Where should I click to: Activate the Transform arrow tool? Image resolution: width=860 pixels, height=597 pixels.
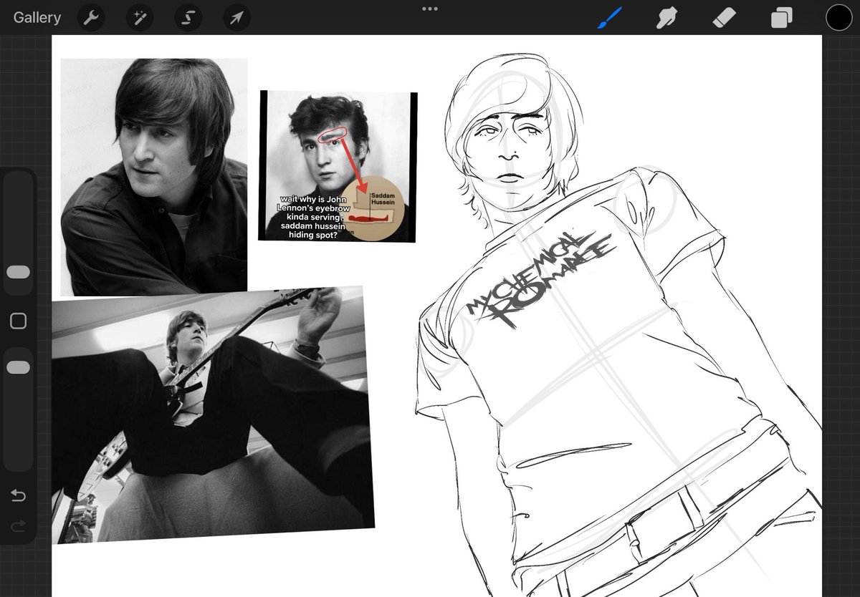click(236, 18)
